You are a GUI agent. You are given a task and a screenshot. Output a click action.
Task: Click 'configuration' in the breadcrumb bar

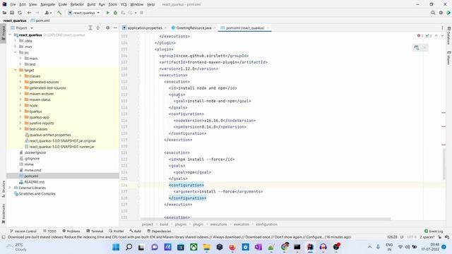point(267,224)
